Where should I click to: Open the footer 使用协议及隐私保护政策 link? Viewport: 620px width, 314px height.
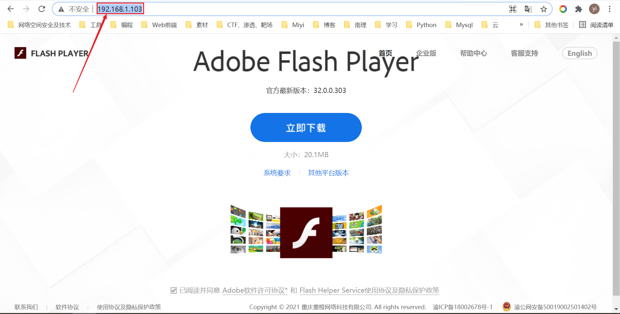tap(129, 307)
